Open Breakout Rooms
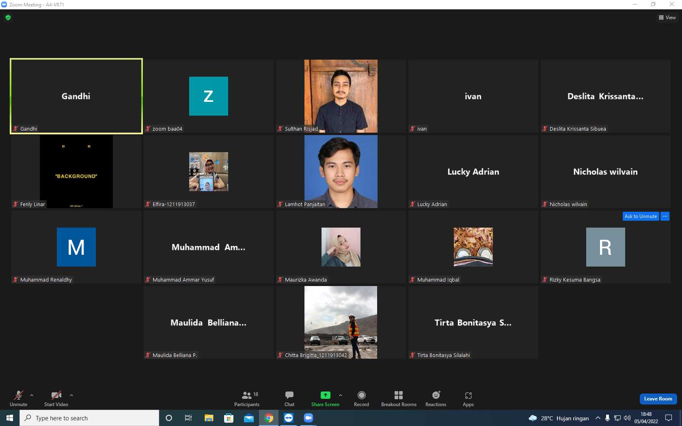This screenshot has height=426, width=682. click(x=399, y=399)
